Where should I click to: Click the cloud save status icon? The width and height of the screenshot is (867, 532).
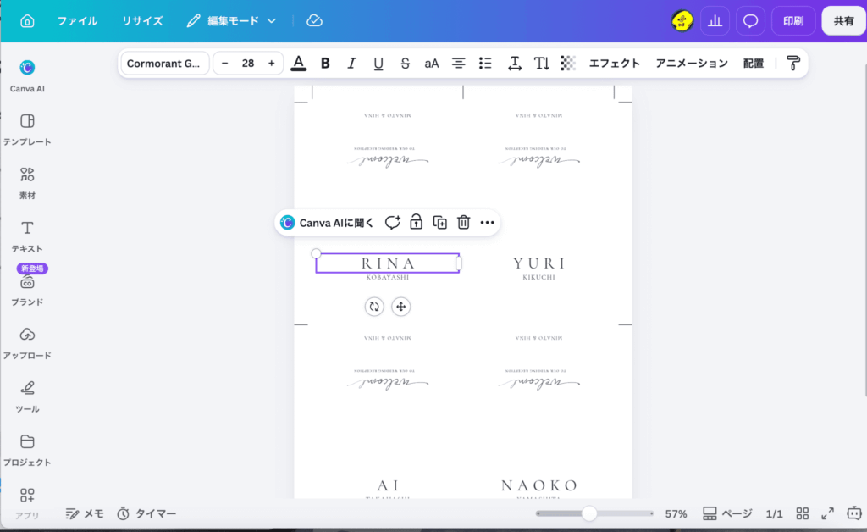click(315, 21)
